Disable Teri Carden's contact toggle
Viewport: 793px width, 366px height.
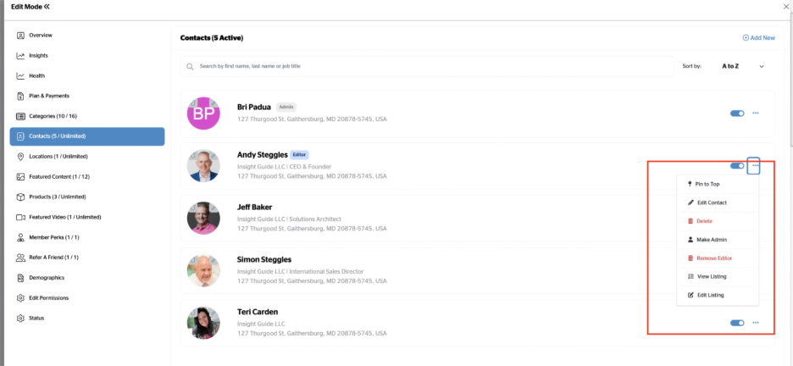point(737,323)
